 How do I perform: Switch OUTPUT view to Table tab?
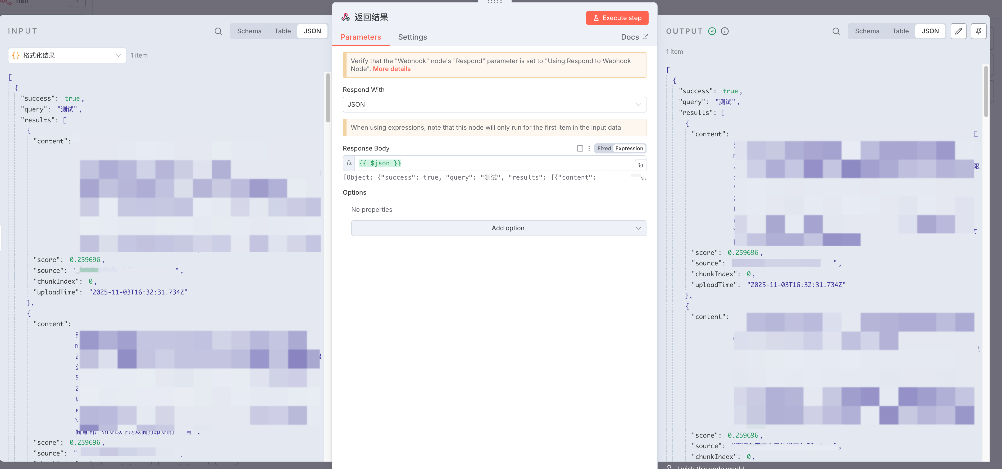(900, 31)
